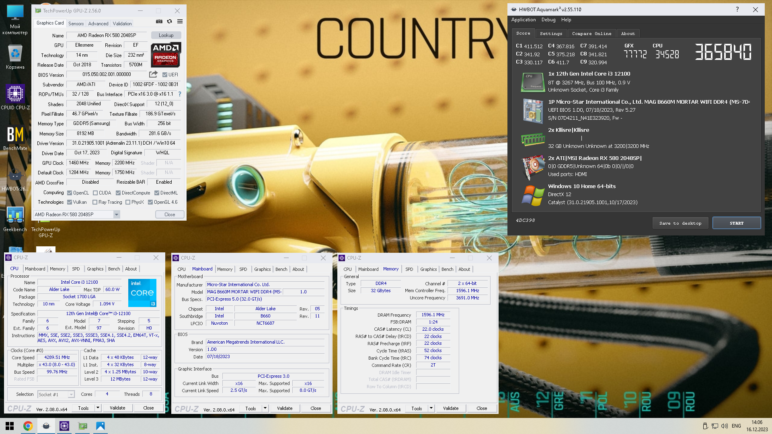Click the ENG language indicator
Screen dimensions: 772x434
[x=736, y=426]
